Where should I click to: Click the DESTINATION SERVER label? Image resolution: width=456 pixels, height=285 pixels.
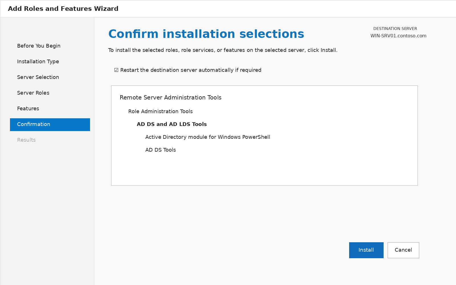(395, 28)
